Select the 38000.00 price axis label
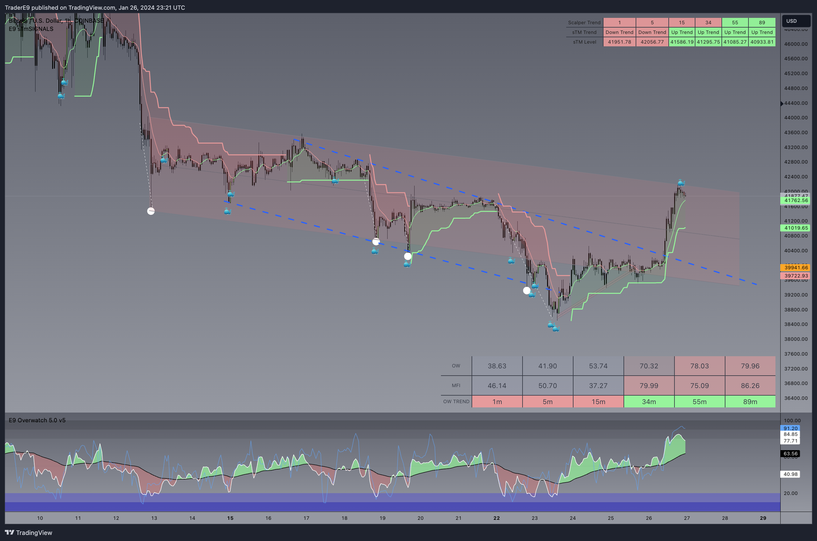 click(x=796, y=339)
